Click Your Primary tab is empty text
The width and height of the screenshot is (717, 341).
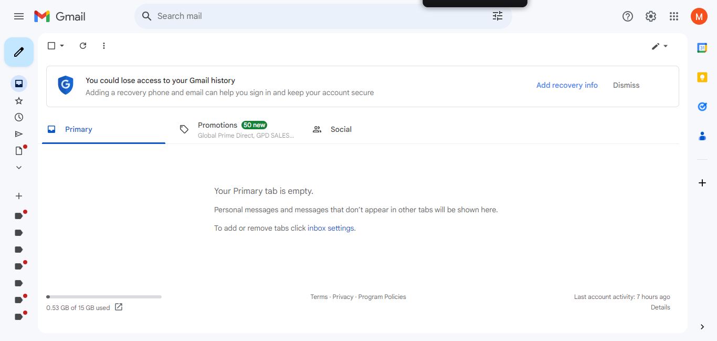263,191
